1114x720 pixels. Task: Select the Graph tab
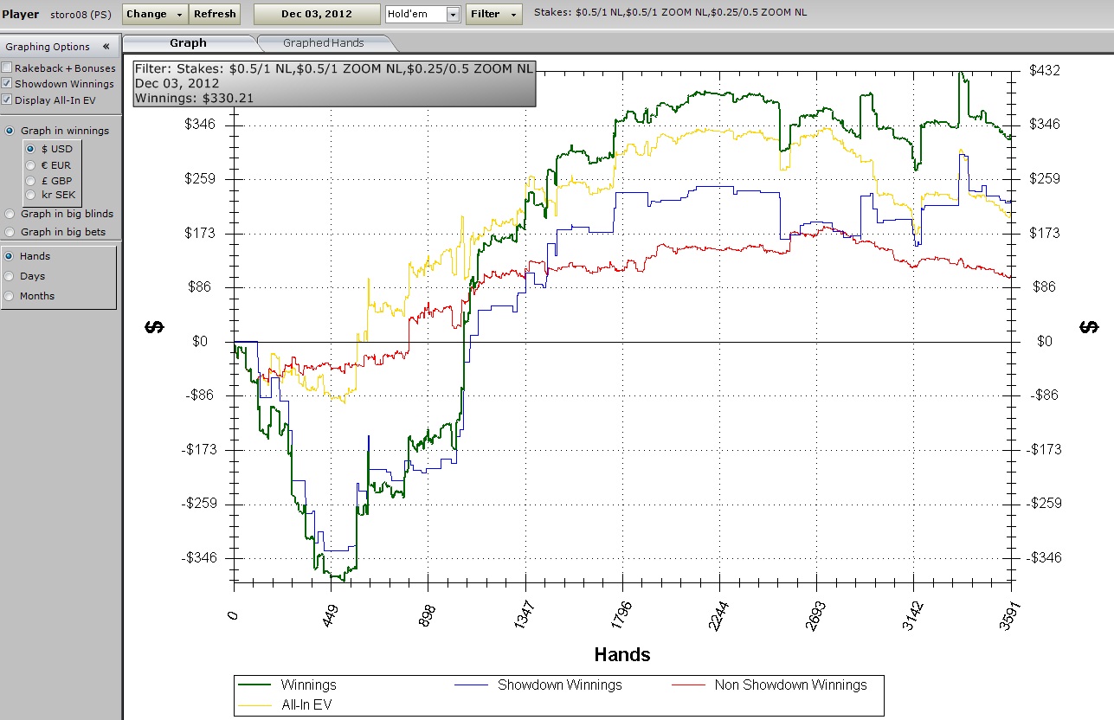pyautogui.click(x=188, y=42)
